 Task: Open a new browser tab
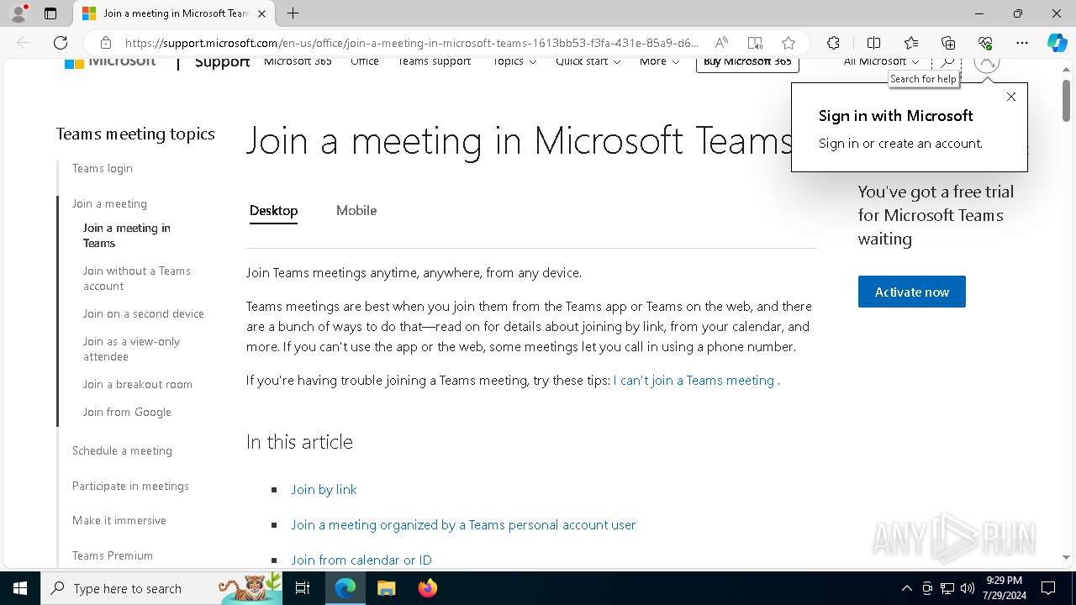click(x=293, y=13)
